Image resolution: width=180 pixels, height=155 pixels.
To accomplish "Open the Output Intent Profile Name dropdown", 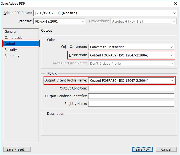I will [x=131, y=81].
